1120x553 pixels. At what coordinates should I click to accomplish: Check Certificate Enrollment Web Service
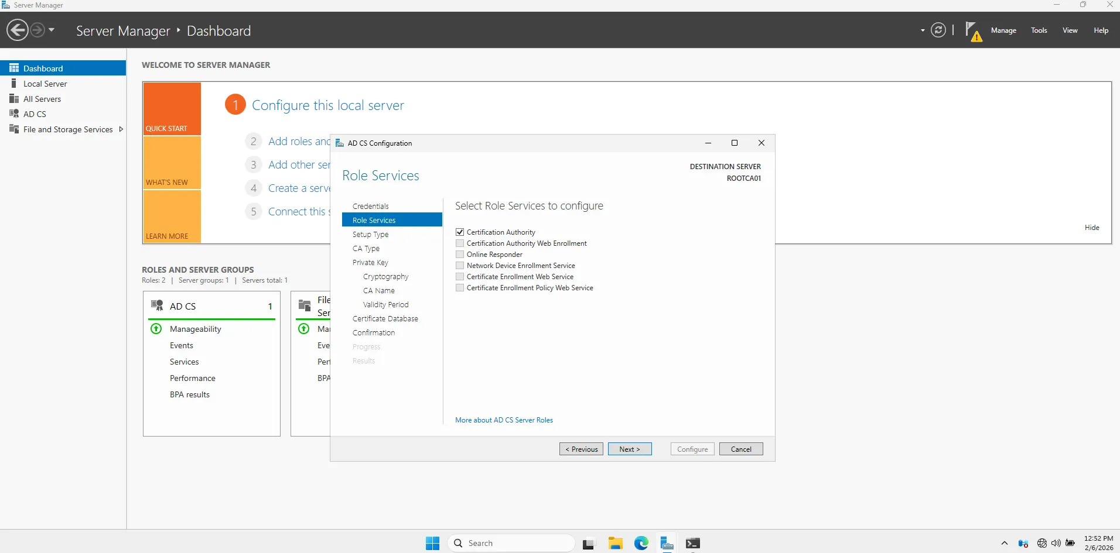(460, 277)
